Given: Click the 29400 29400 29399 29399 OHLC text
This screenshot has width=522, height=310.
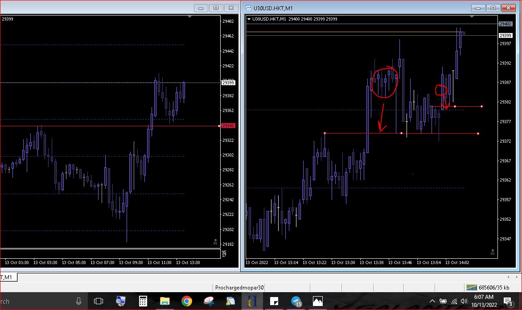Looking at the screenshot, I should (x=312, y=19).
